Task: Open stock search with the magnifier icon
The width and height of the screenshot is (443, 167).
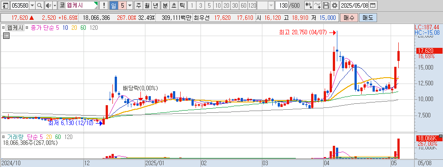Action: coord(40,5)
